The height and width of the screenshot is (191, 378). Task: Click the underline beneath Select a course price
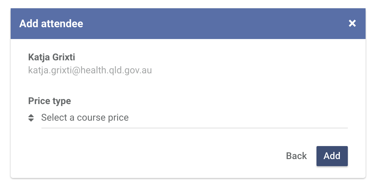194,128
